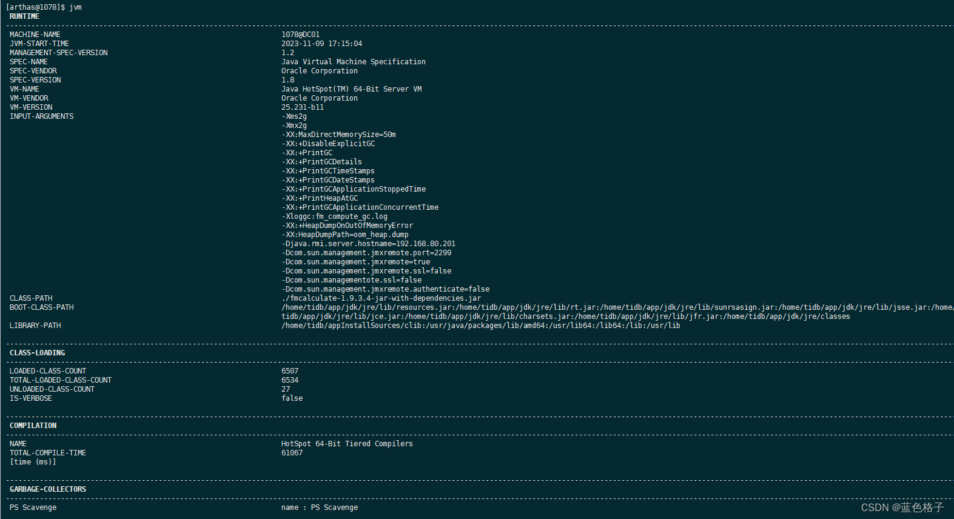Select the machine name value 1078@DC01
Image resolution: width=954 pixels, height=519 pixels.
[300, 35]
